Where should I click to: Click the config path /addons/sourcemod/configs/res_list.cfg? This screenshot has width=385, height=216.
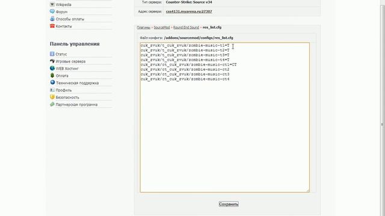click(x=199, y=38)
